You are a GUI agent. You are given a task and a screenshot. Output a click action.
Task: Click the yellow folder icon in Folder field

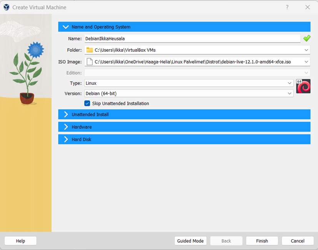pyautogui.click(x=90, y=50)
